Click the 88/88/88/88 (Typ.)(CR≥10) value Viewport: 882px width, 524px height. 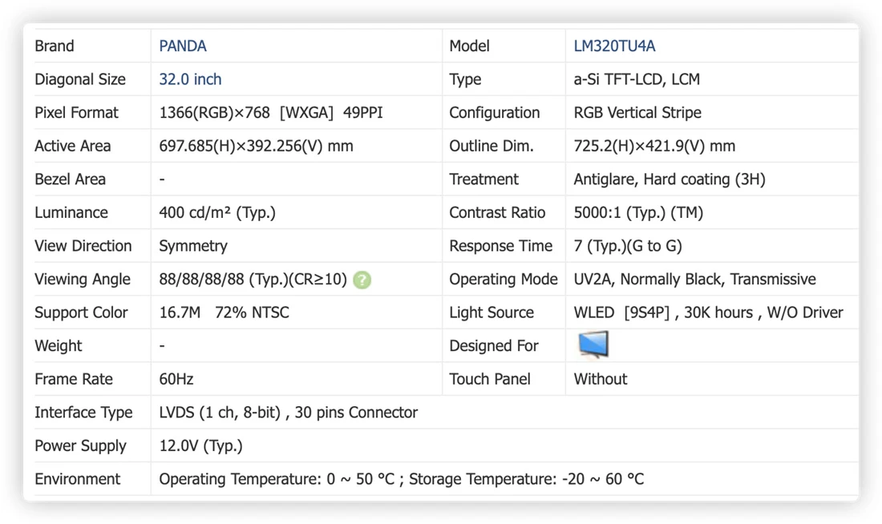[x=253, y=280]
